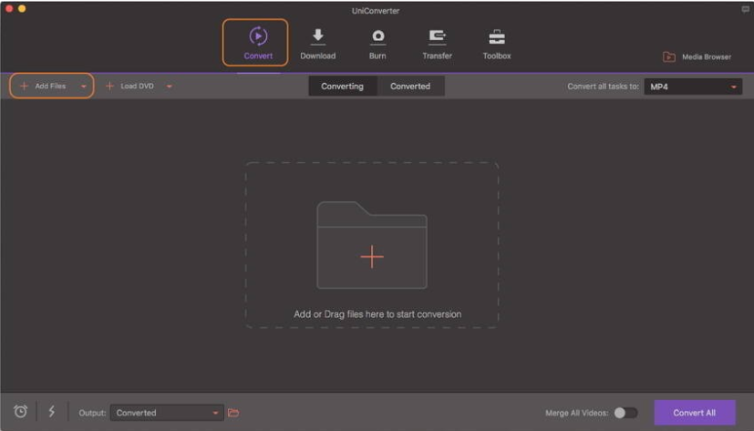
Task: Open the output folder icon
Action: 233,413
